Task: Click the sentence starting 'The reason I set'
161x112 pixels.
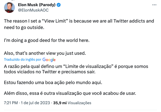Action: [x=79, y=24]
